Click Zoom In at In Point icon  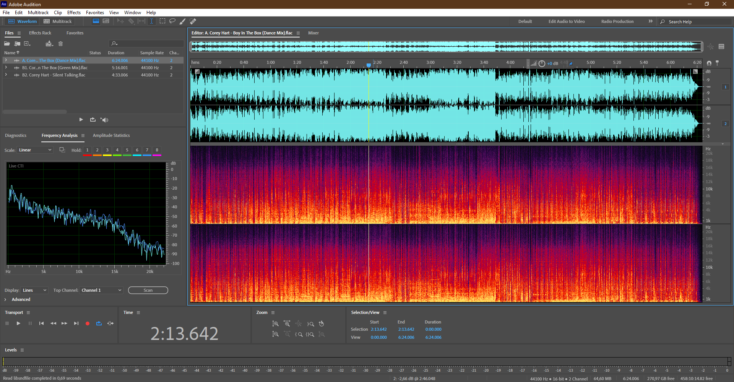click(x=299, y=334)
